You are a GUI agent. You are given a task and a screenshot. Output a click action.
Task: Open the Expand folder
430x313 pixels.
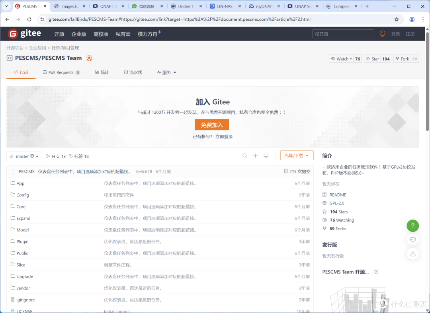(23, 218)
